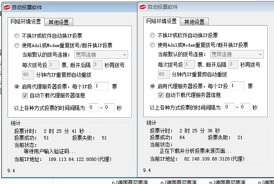Screen dimensions: 274x184
Task: Open 其他设置 tab in left window
Action: pos(58,22)
